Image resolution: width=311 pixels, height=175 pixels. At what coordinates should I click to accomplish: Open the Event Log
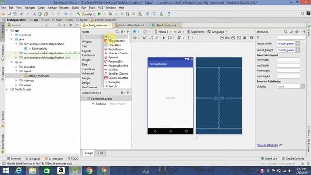coord(269,159)
